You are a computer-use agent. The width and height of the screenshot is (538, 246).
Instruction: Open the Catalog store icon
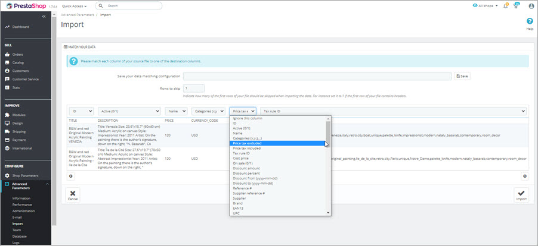[7, 62]
